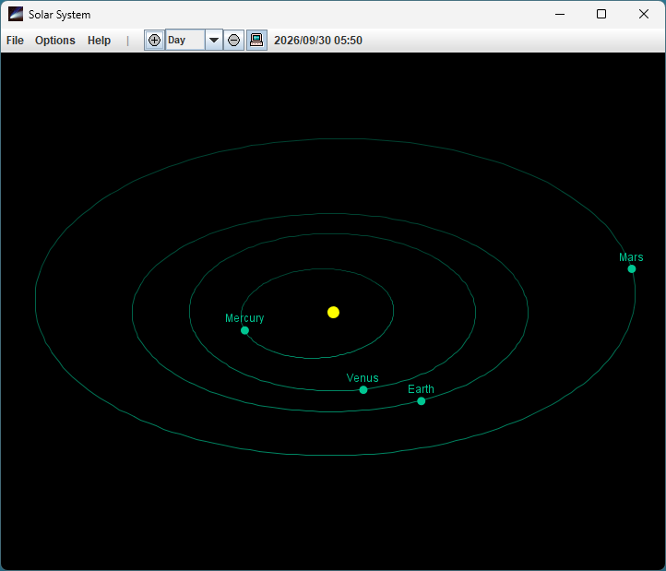Click the yellow Sun in the center
Image resolution: width=666 pixels, height=571 pixels.
(333, 313)
